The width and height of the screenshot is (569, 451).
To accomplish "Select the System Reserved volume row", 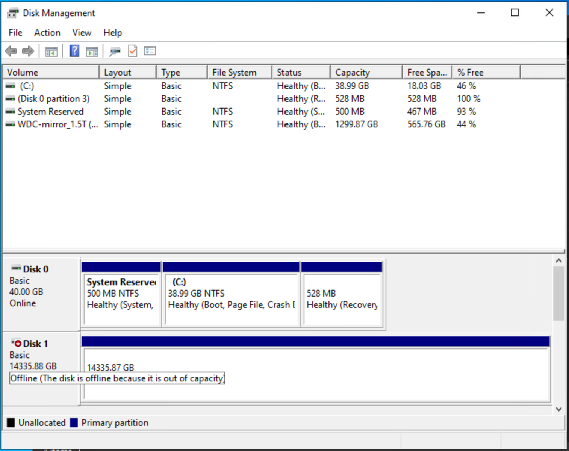I will 284,112.
